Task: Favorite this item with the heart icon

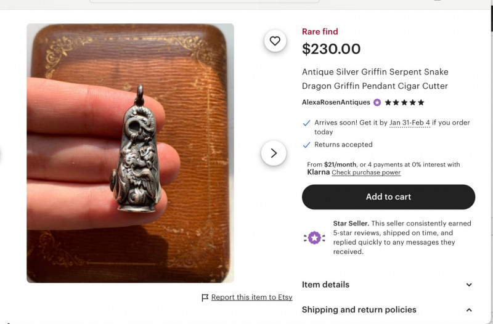Action: click(x=275, y=41)
